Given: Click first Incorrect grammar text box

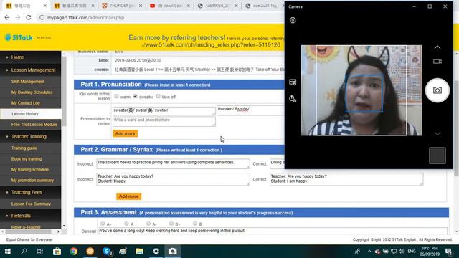Looking at the screenshot, I should 173,164.
